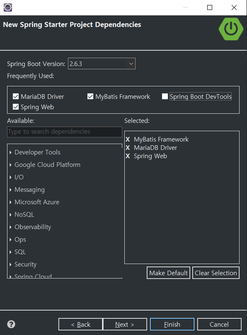
Task: Uncheck the Spring Web checkbox
Action: (16, 107)
